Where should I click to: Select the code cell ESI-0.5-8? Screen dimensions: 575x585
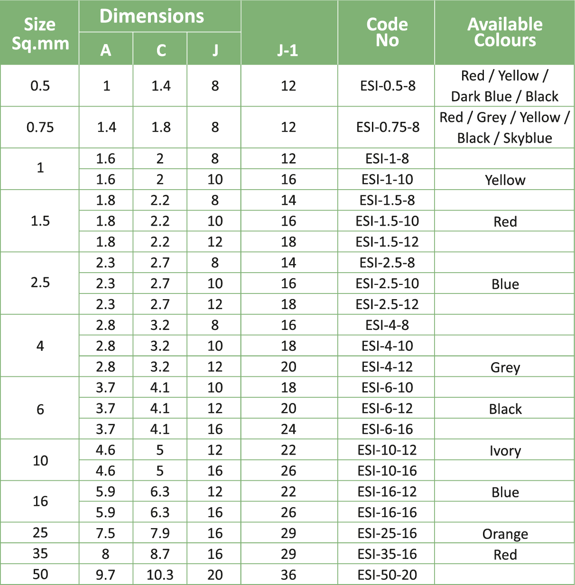pyautogui.click(x=388, y=86)
